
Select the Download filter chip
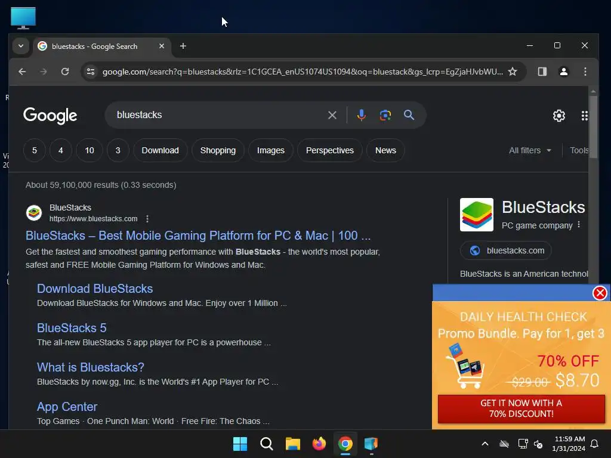coord(160,150)
